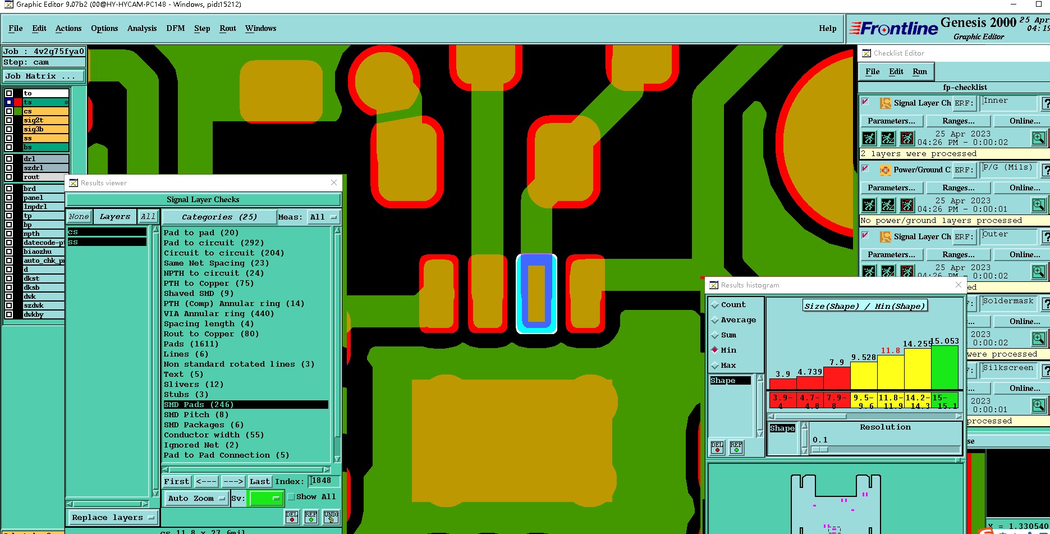The width and height of the screenshot is (1050, 534).
Task: Click Parameters button for Inner check
Action: pyautogui.click(x=891, y=121)
